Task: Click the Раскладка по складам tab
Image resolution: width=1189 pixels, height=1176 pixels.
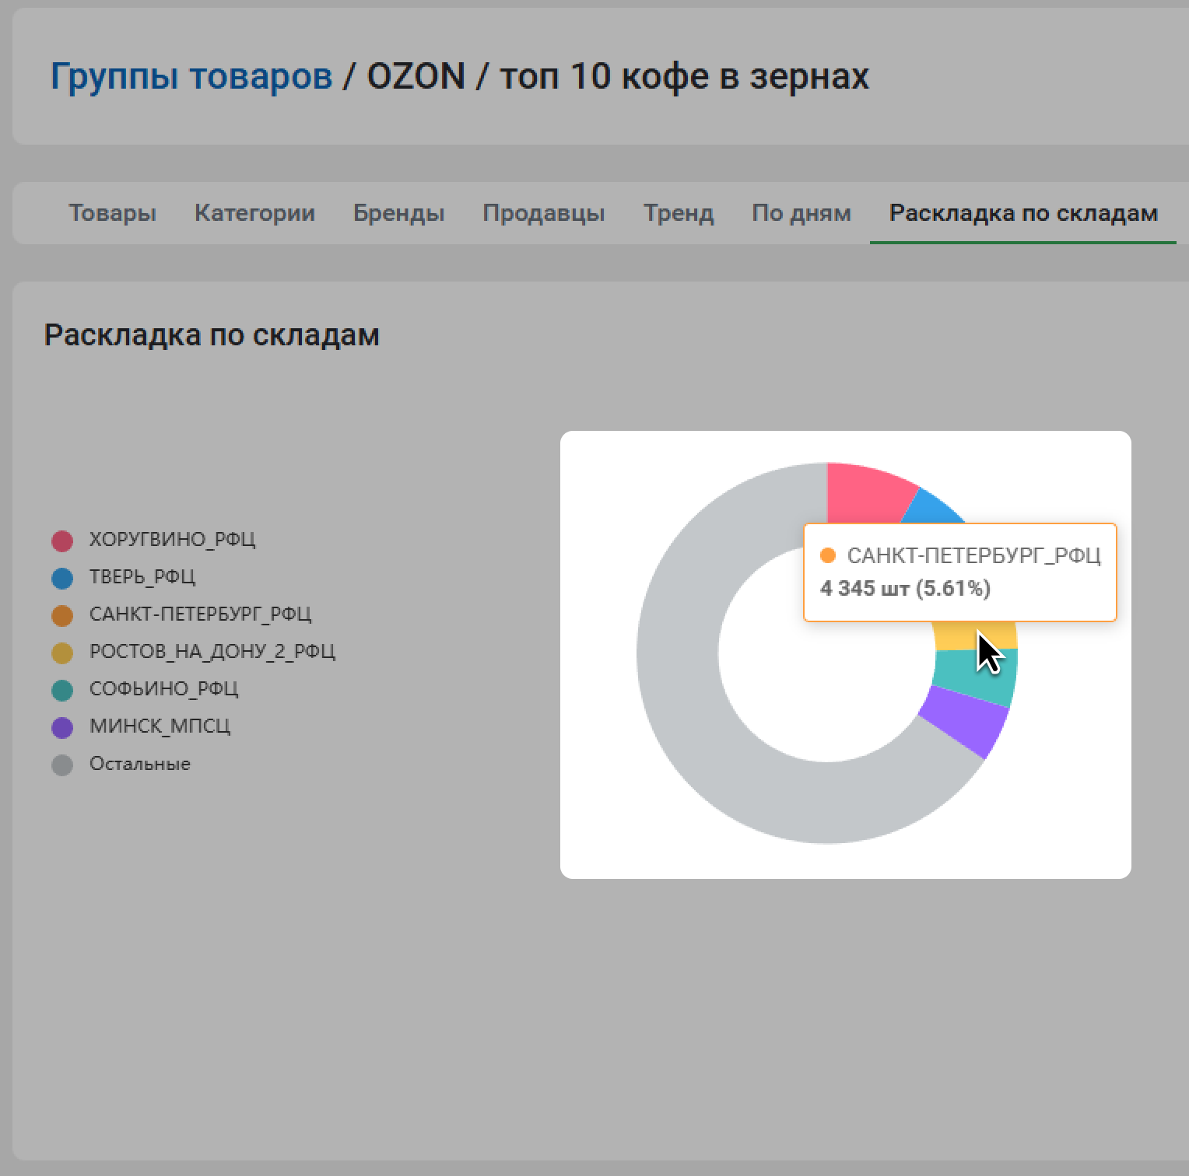Action: pos(1022,213)
